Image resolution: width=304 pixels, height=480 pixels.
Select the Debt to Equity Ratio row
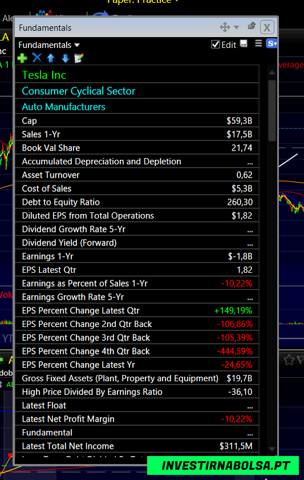(x=137, y=202)
